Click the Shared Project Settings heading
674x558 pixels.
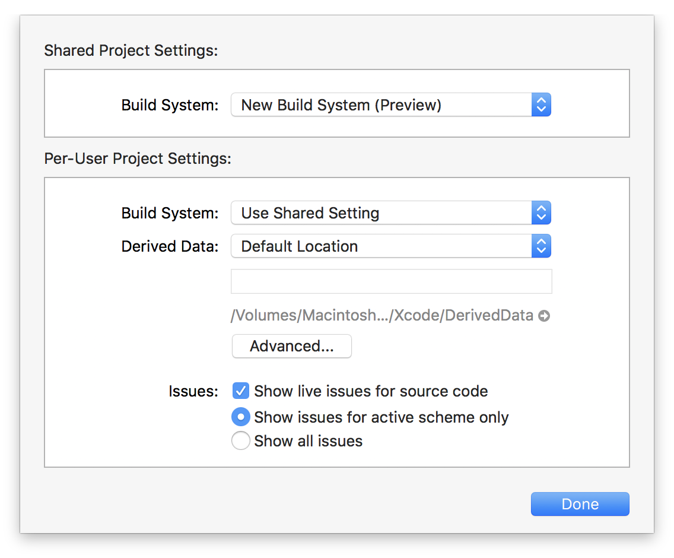coord(131,50)
